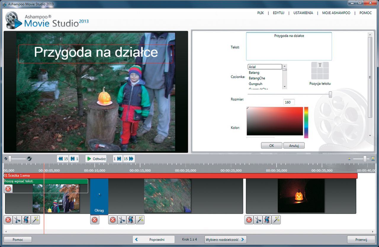The image size is (379, 247).
Task: Select middle-right cell in Pozycja tekstu grid
Action: (326, 71)
